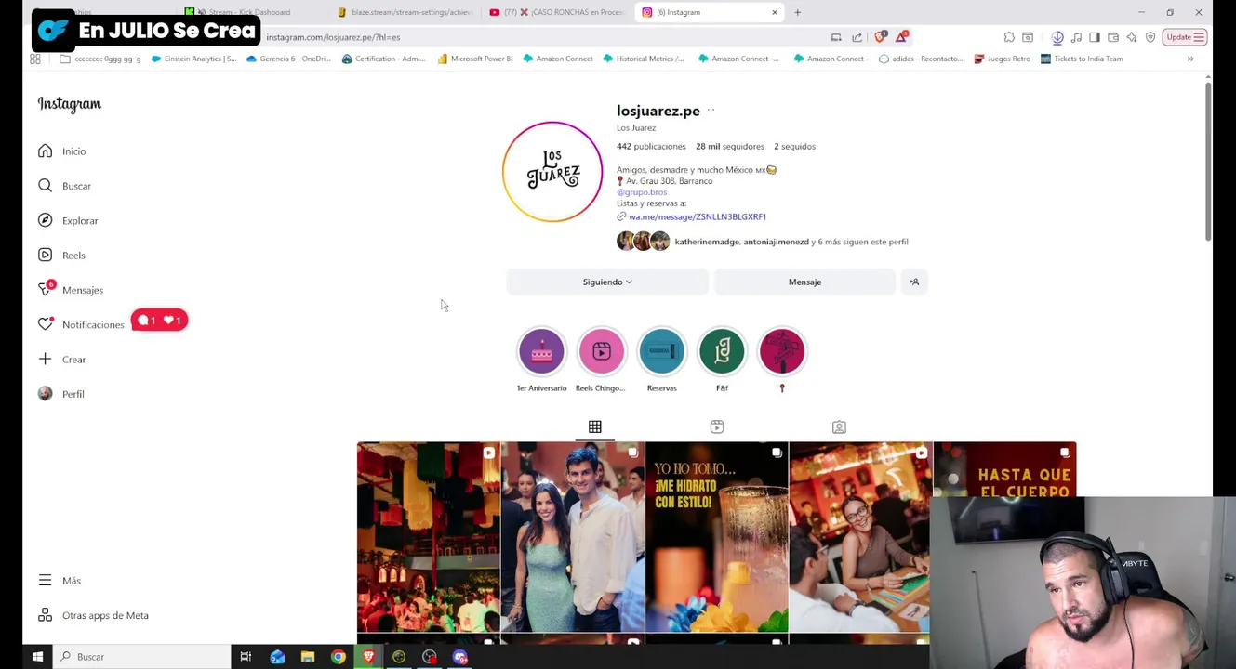Open the Me hidrato con estilo post
Viewport: 1236px width, 669px height.
point(717,537)
